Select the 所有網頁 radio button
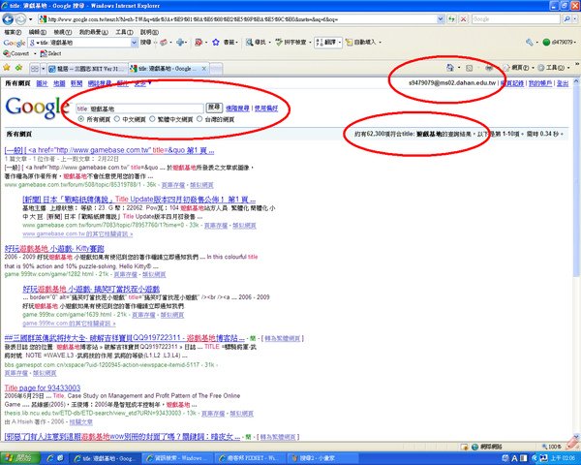 point(80,119)
